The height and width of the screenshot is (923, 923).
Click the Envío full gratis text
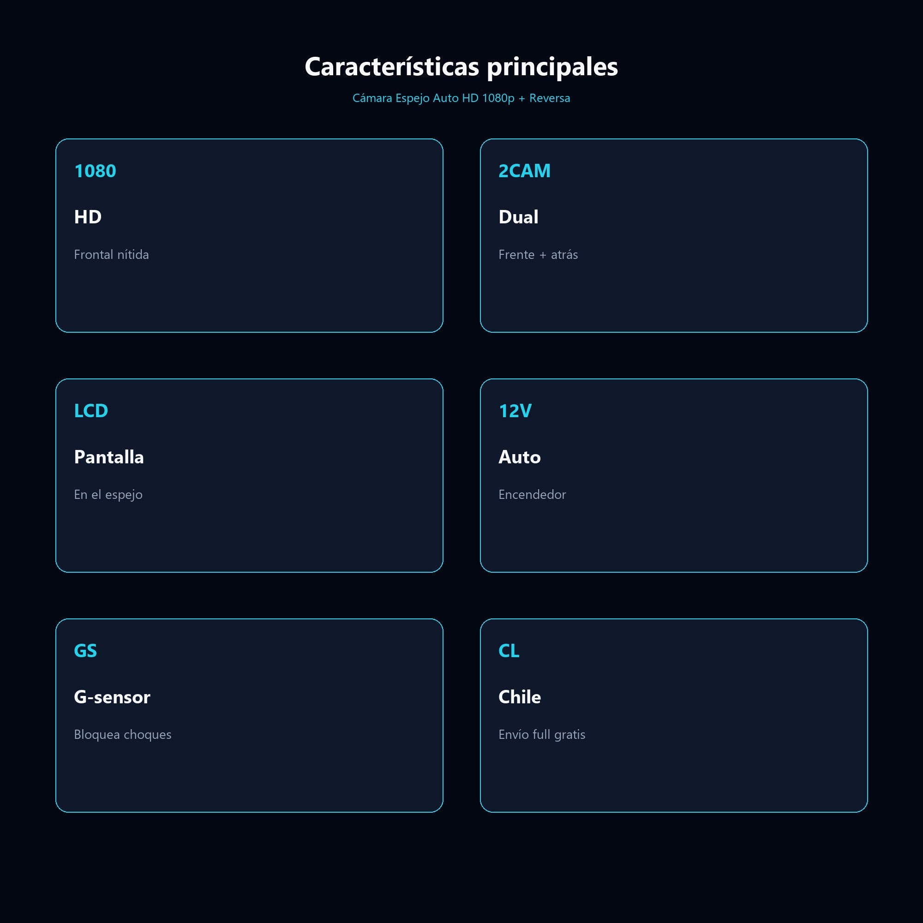(542, 734)
